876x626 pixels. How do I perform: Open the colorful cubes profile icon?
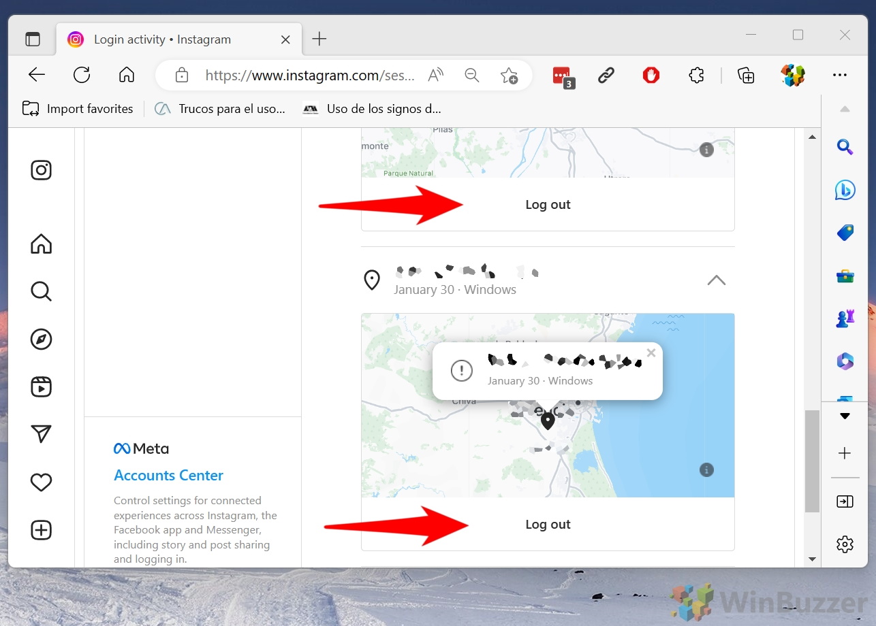pyautogui.click(x=793, y=75)
